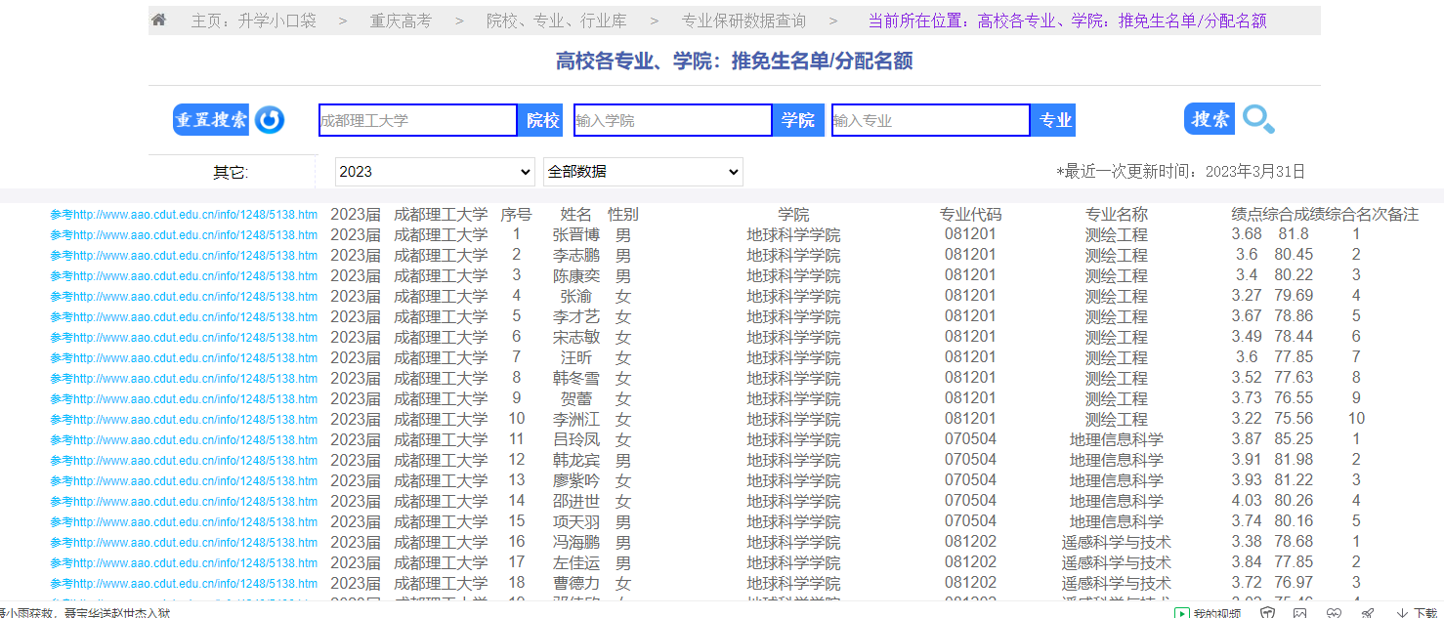Click the circular reset arrow icon
The width and height of the screenshot is (1444, 618).
click(x=270, y=120)
